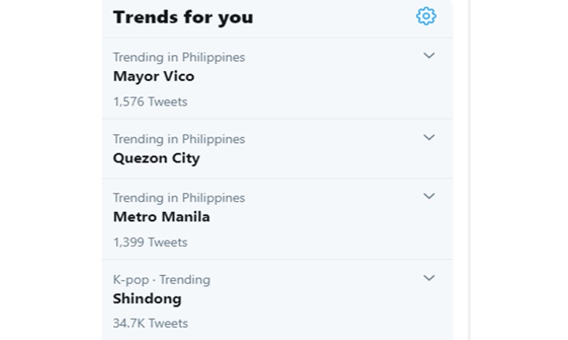The image size is (568, 340).
Task: Click the 1,576 Tweets count
Action: [151, 102]
